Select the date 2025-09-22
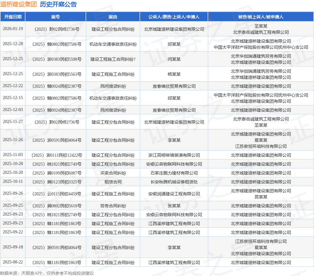The height and width of the screenshot is (276, 314). tap(13, 232)
